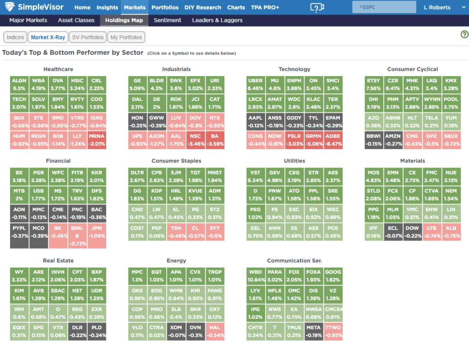The image size is (469, 344).
Task: Click the META tile in Communication Services
Action: click(314, 332)
